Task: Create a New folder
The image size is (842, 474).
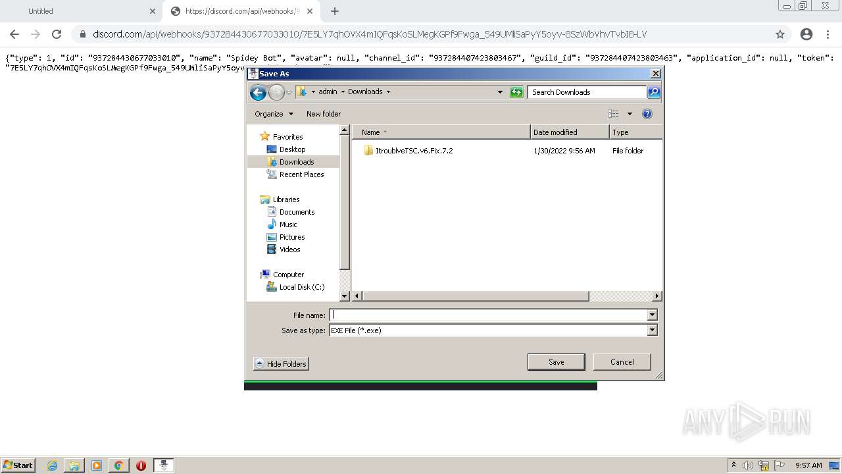Action: click(324, 114)
